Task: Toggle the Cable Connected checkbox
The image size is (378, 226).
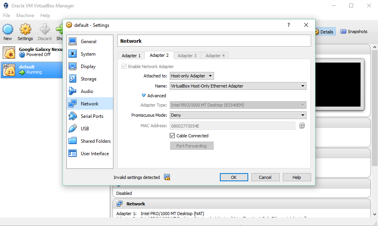Action: tap(172, 136)
